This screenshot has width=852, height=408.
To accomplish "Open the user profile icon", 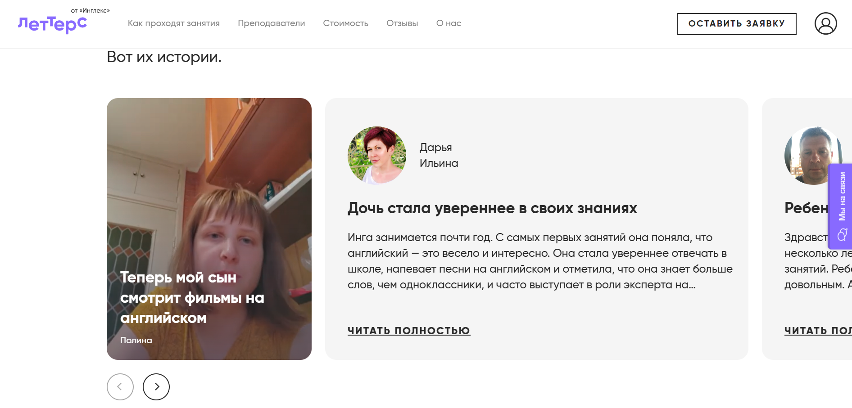I will [x=825, y=23].
